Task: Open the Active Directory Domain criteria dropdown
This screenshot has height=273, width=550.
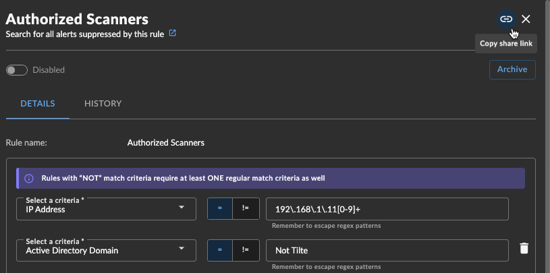Action: point(106,250)
